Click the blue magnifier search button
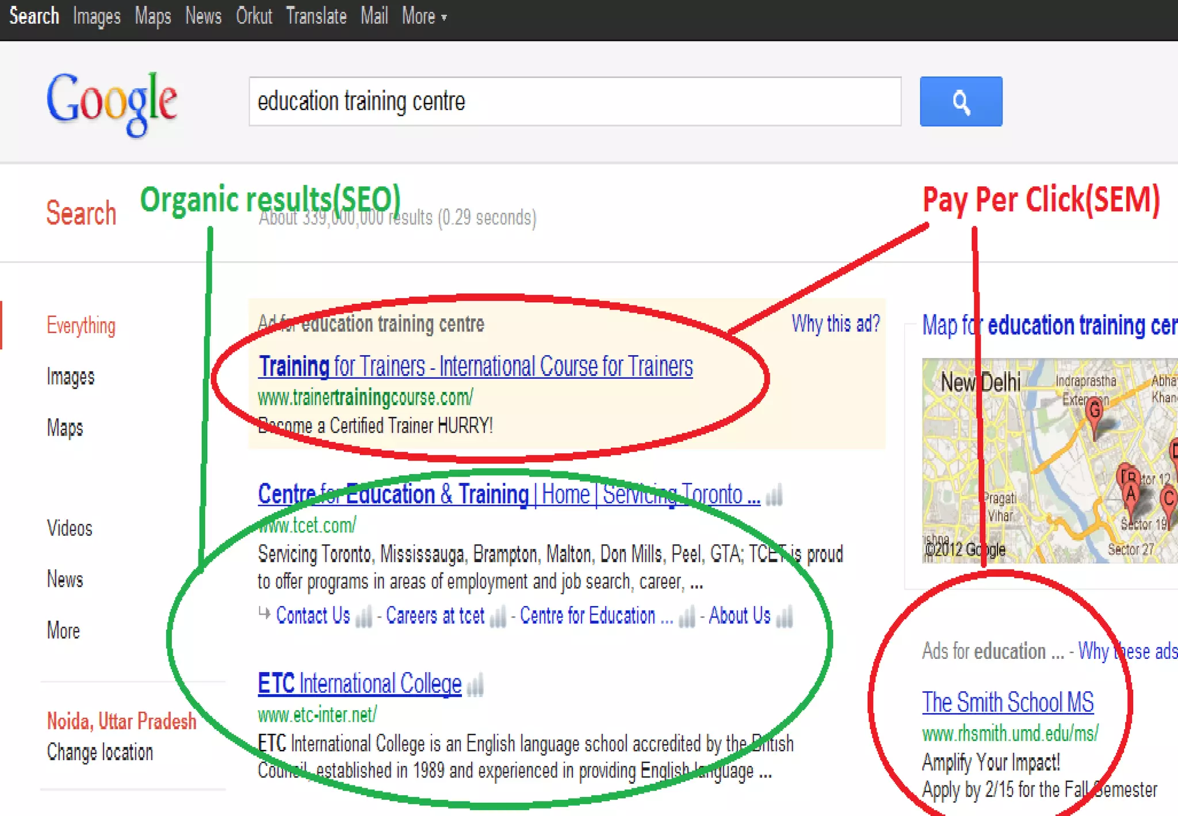The height and width of the screenshot is (816, 1178). tap(961, 101)
